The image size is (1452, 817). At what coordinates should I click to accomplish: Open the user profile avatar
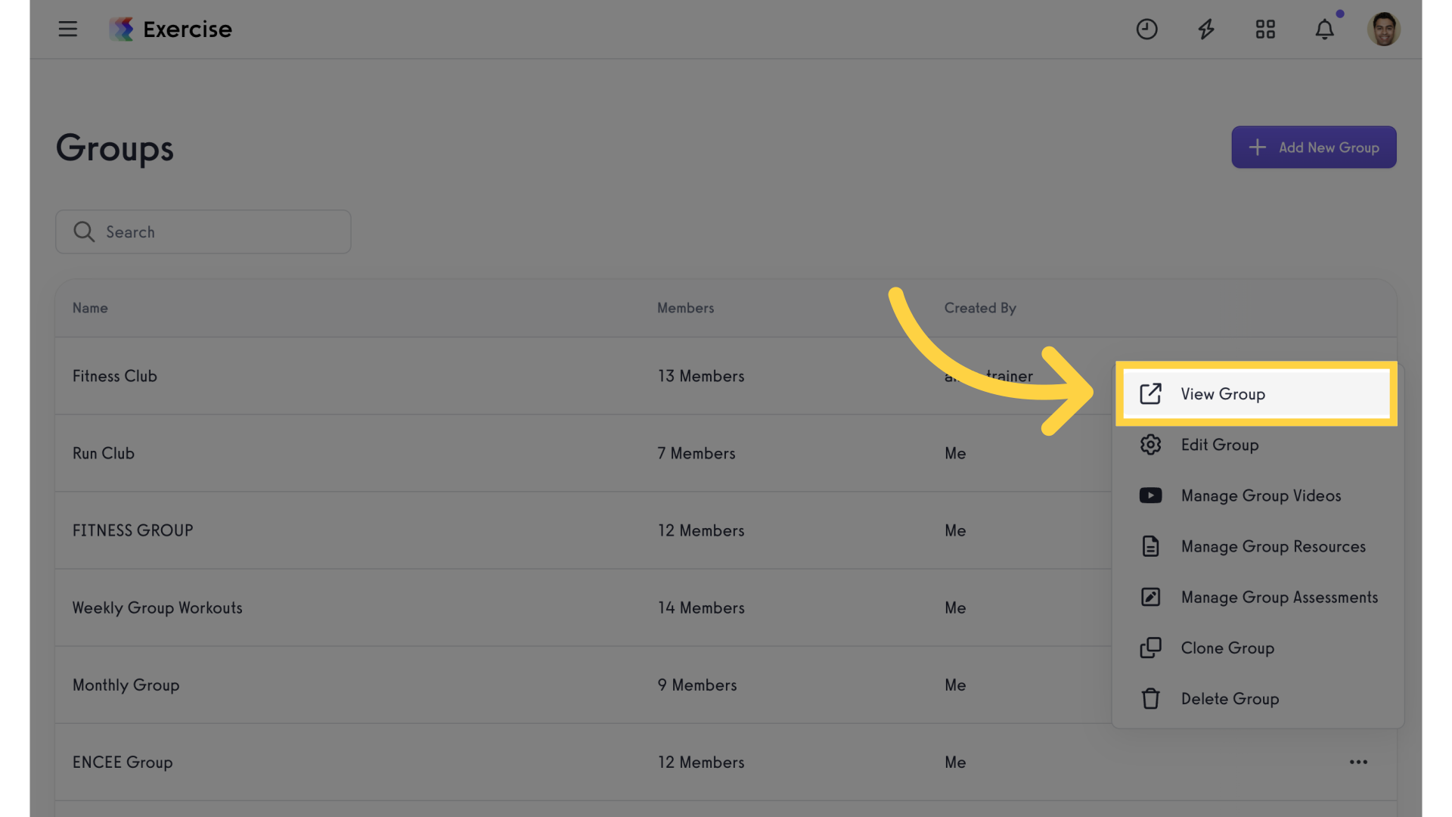pos(1384,29)
